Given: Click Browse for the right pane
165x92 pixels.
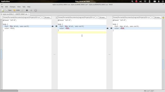Looking at the screenshot, I should [158, 17].
